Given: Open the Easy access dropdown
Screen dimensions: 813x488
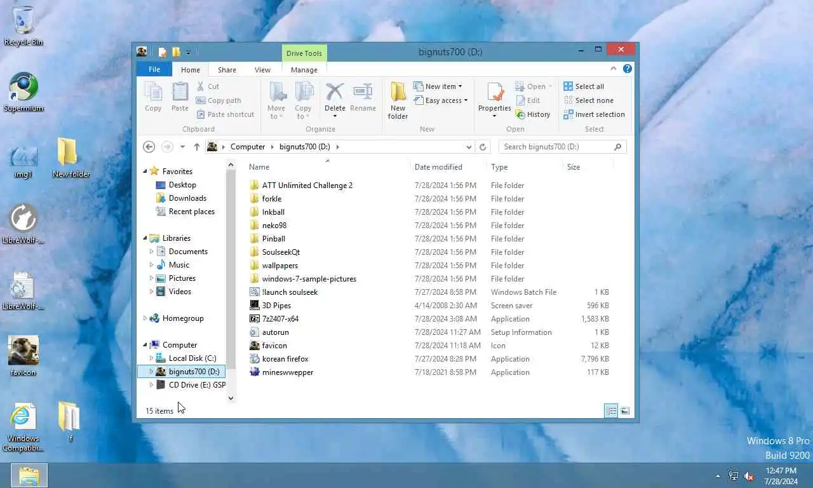Looking at the screenshot, I should click(x=440, y=100).
